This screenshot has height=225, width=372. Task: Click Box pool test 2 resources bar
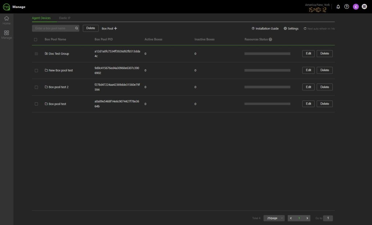pyautogui.click(x=267, y=87)
